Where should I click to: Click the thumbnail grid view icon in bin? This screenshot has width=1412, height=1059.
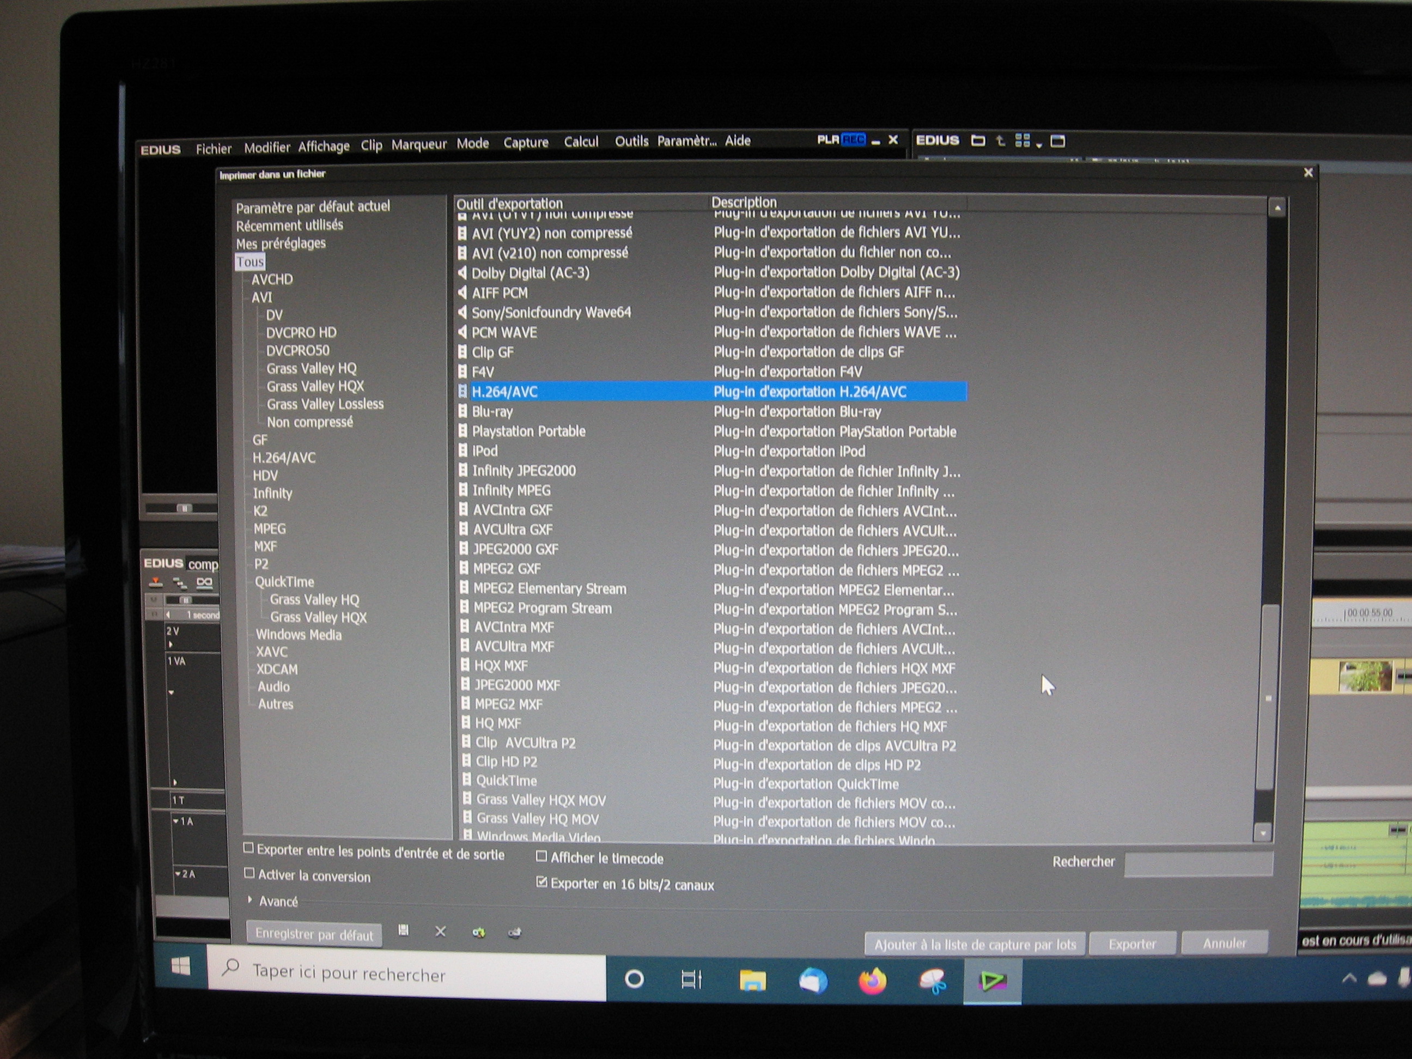pos(1023,141)
